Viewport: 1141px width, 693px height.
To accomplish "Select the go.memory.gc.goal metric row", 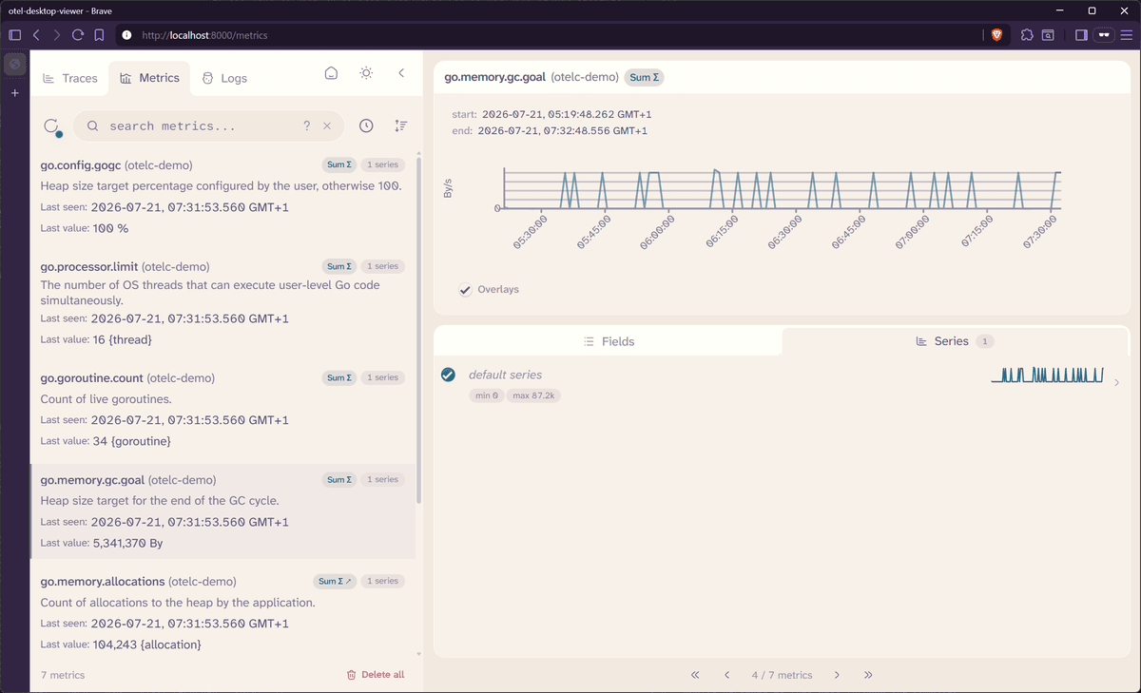I will coord(222,510).
